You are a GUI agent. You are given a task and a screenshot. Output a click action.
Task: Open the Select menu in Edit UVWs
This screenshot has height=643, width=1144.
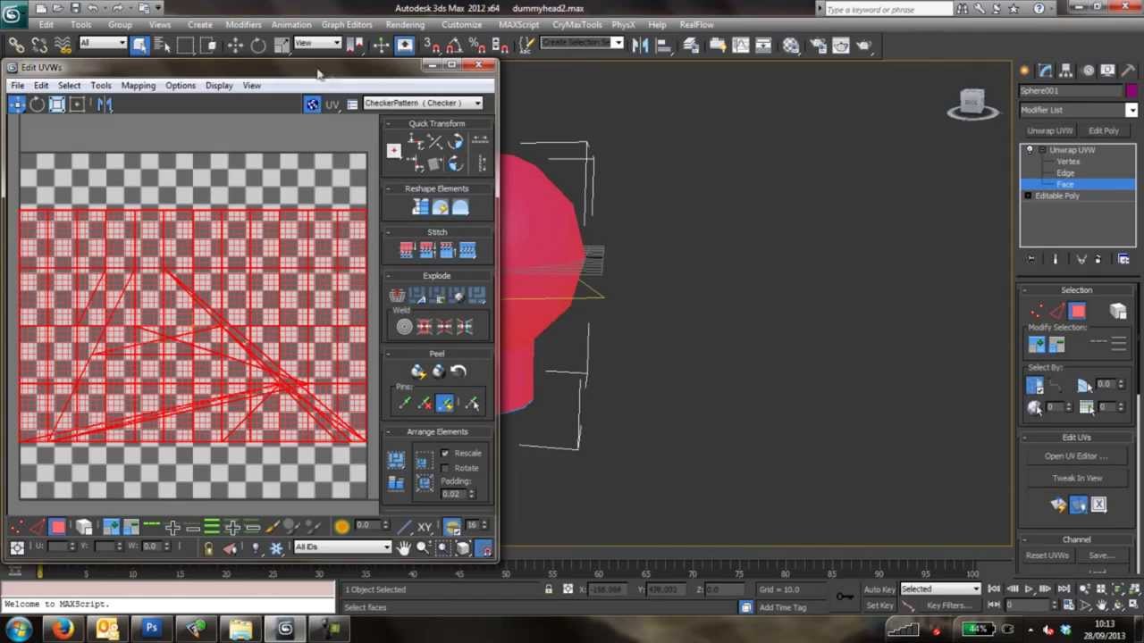[x=69, y=86]
